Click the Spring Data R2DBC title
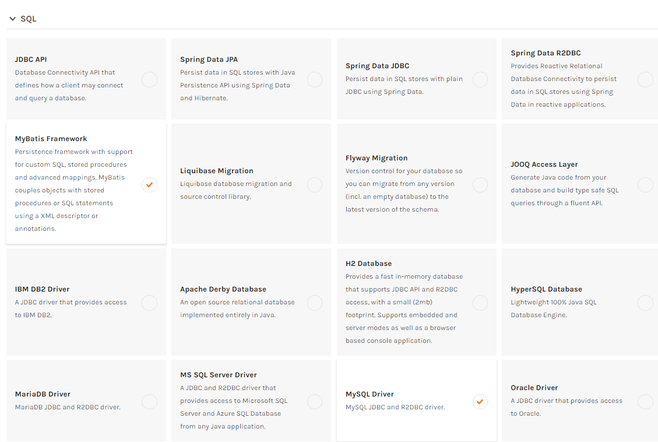This screenshot has width=658, height=442. click(x=546, y=53)
